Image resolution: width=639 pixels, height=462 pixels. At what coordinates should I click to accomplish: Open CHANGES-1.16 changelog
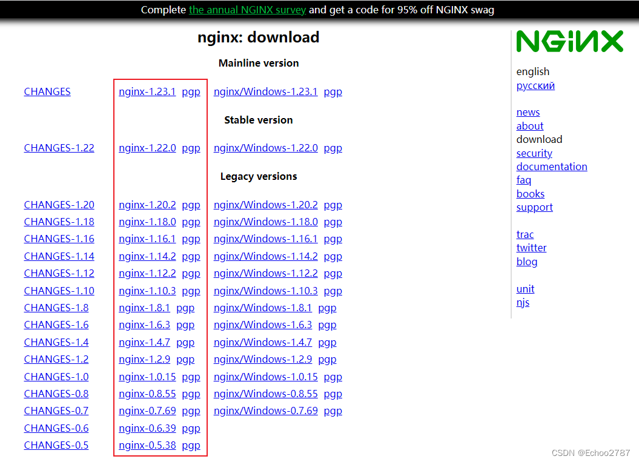[x=59, y=239]
